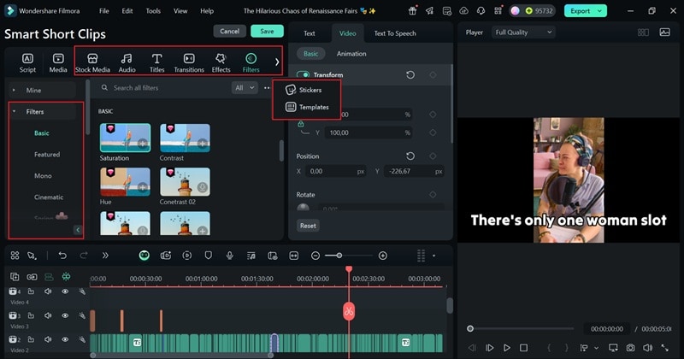Click the Reset button
Screen dimensions: 684x359
tap(308, 226)
